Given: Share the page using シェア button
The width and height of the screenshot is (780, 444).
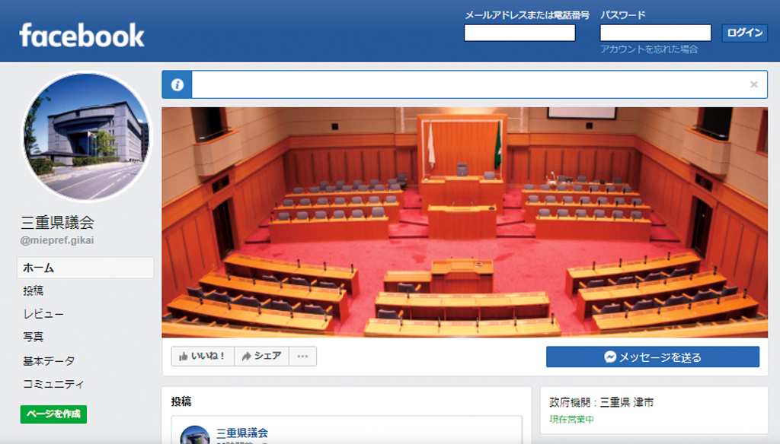Looking at the screenshot, I should (x=262, y=356).
